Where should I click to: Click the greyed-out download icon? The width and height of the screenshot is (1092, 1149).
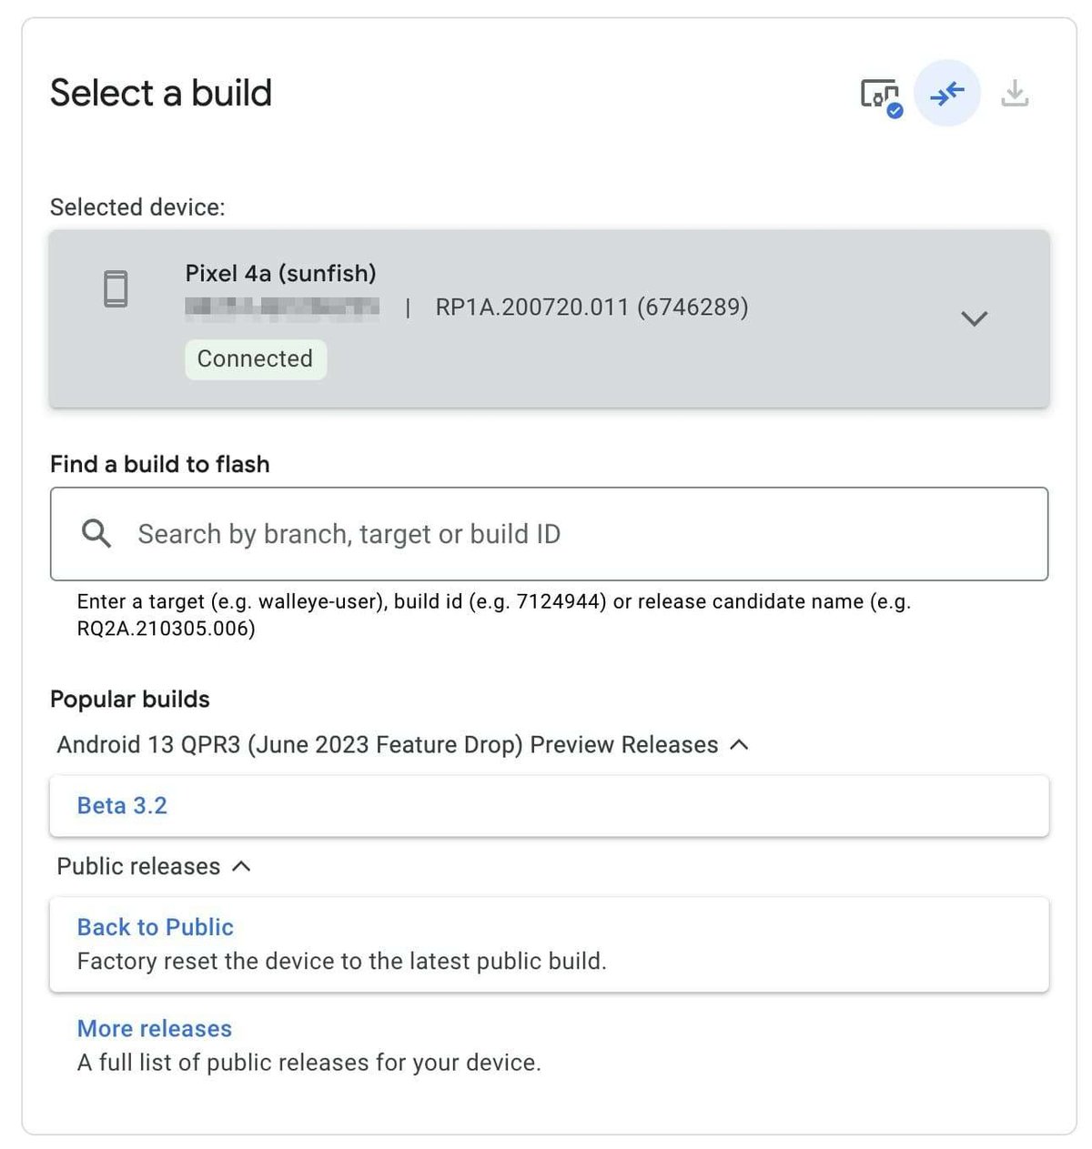(1015, 93)
